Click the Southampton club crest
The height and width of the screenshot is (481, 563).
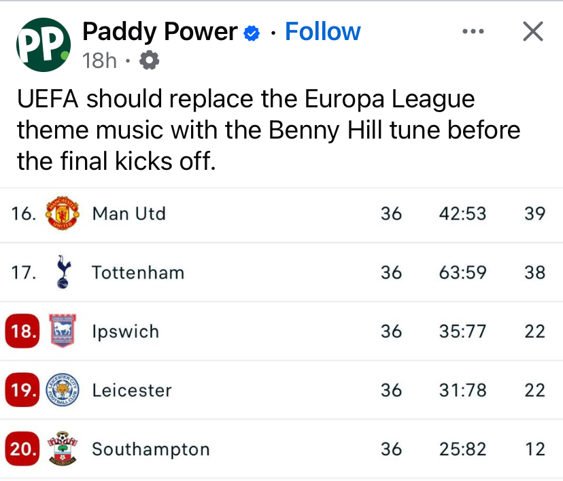[63, 449]
